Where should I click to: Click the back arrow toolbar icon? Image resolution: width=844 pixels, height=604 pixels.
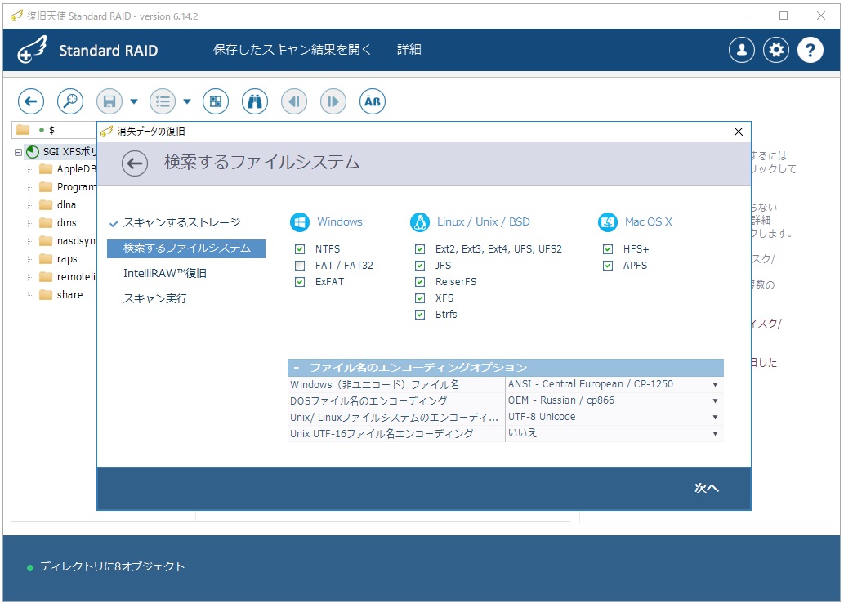pos(31,101)
